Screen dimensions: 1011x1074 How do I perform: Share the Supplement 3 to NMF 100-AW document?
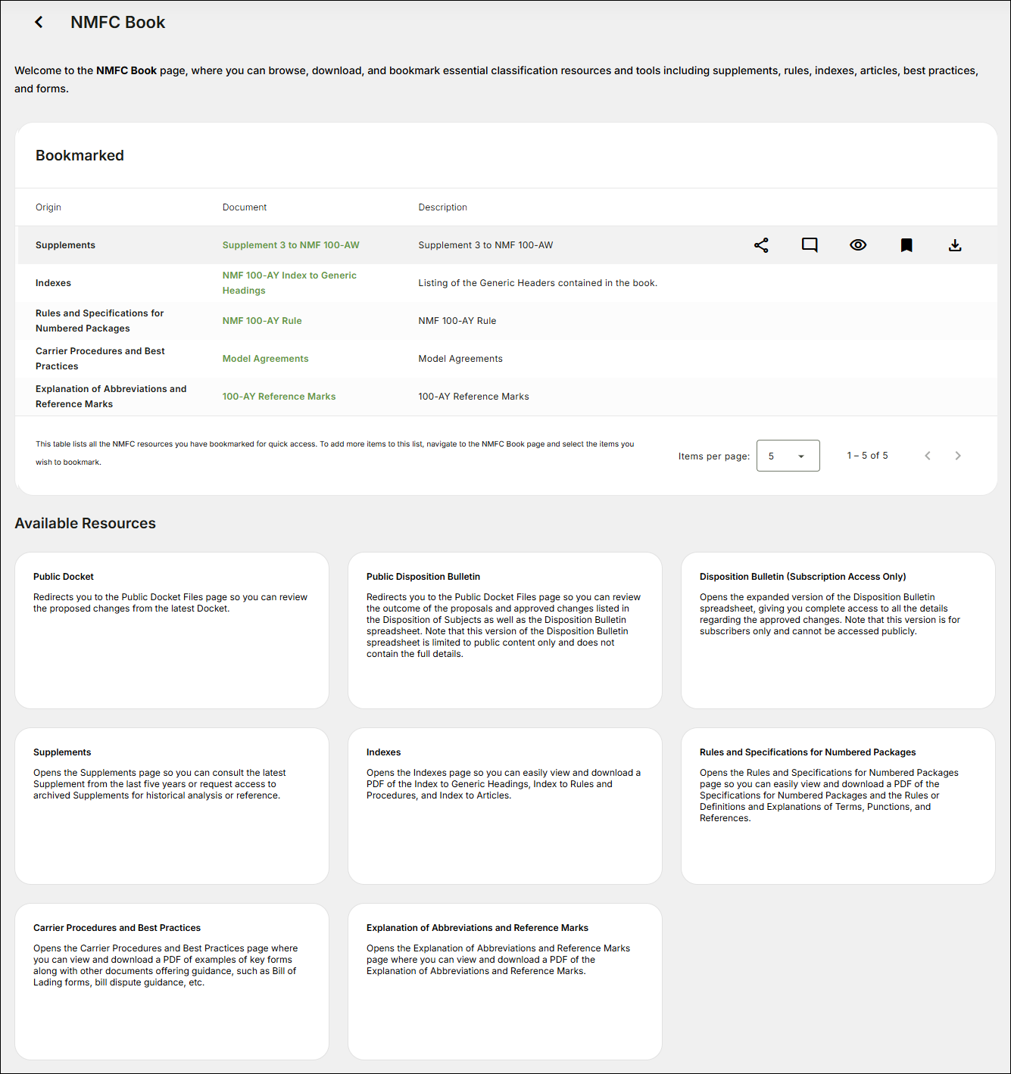pyautogui.click(x=761, y=245)
